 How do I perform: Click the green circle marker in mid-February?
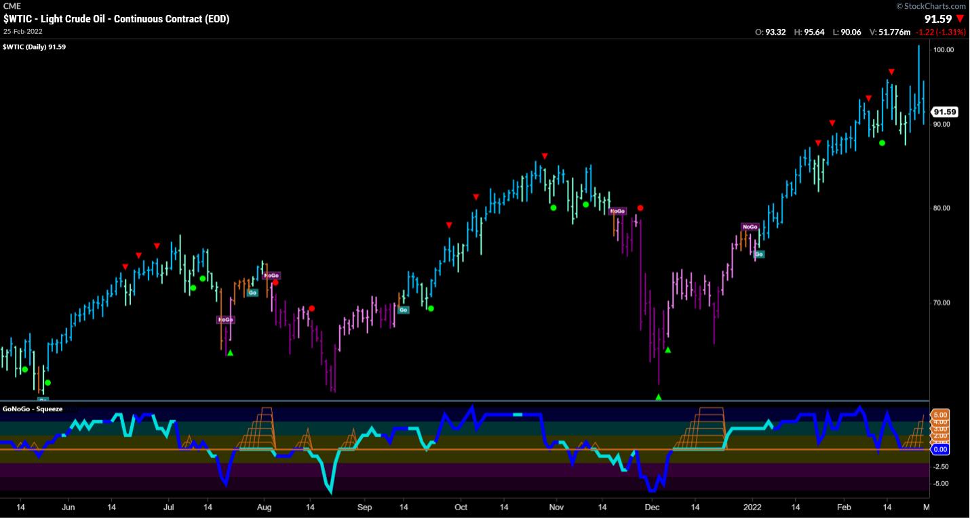click(882, 143)
